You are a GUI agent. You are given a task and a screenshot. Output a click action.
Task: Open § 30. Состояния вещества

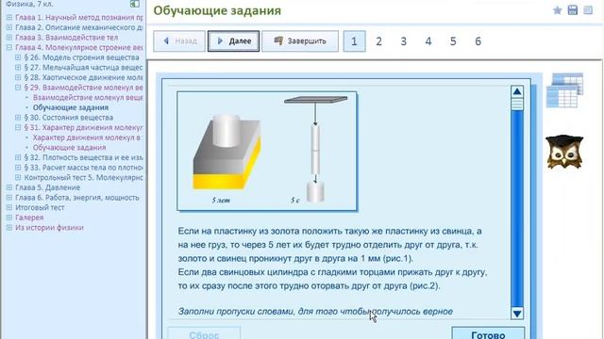69,117
